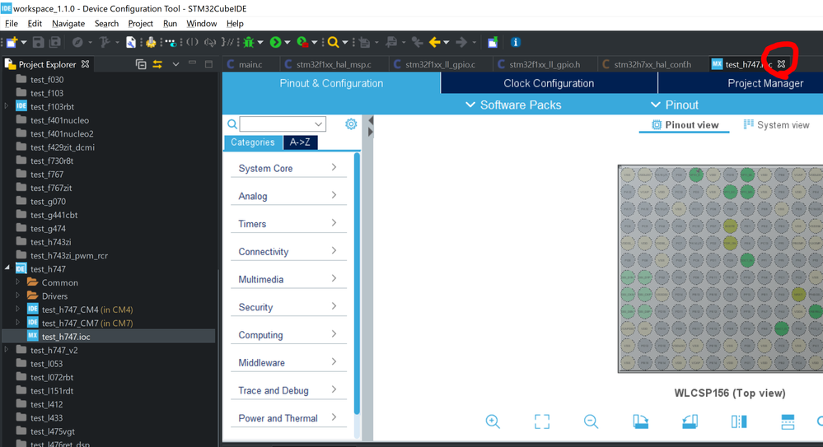Expand the Common folder
The image size is (823, 447).
point(18,282)
